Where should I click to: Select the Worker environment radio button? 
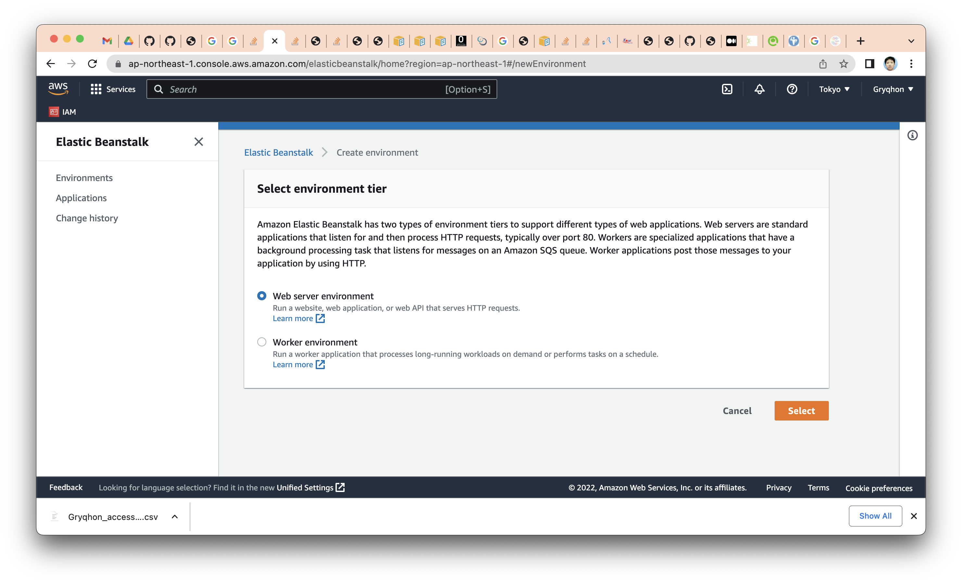coord(261,342)
